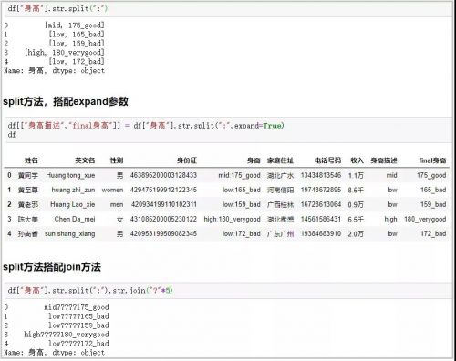Click the 'final身高' column header

pyautogui.click(x=432, y=160)
